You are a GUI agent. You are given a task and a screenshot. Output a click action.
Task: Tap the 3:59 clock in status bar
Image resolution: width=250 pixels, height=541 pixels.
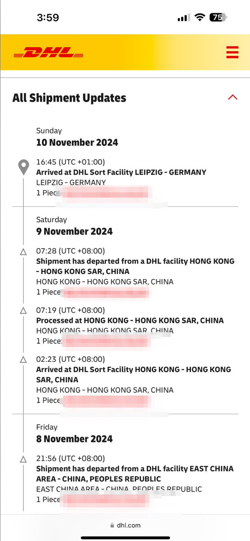click(48, 17)
